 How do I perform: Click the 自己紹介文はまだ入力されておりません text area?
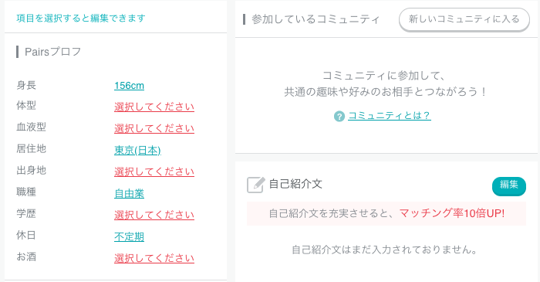point(384,250)
